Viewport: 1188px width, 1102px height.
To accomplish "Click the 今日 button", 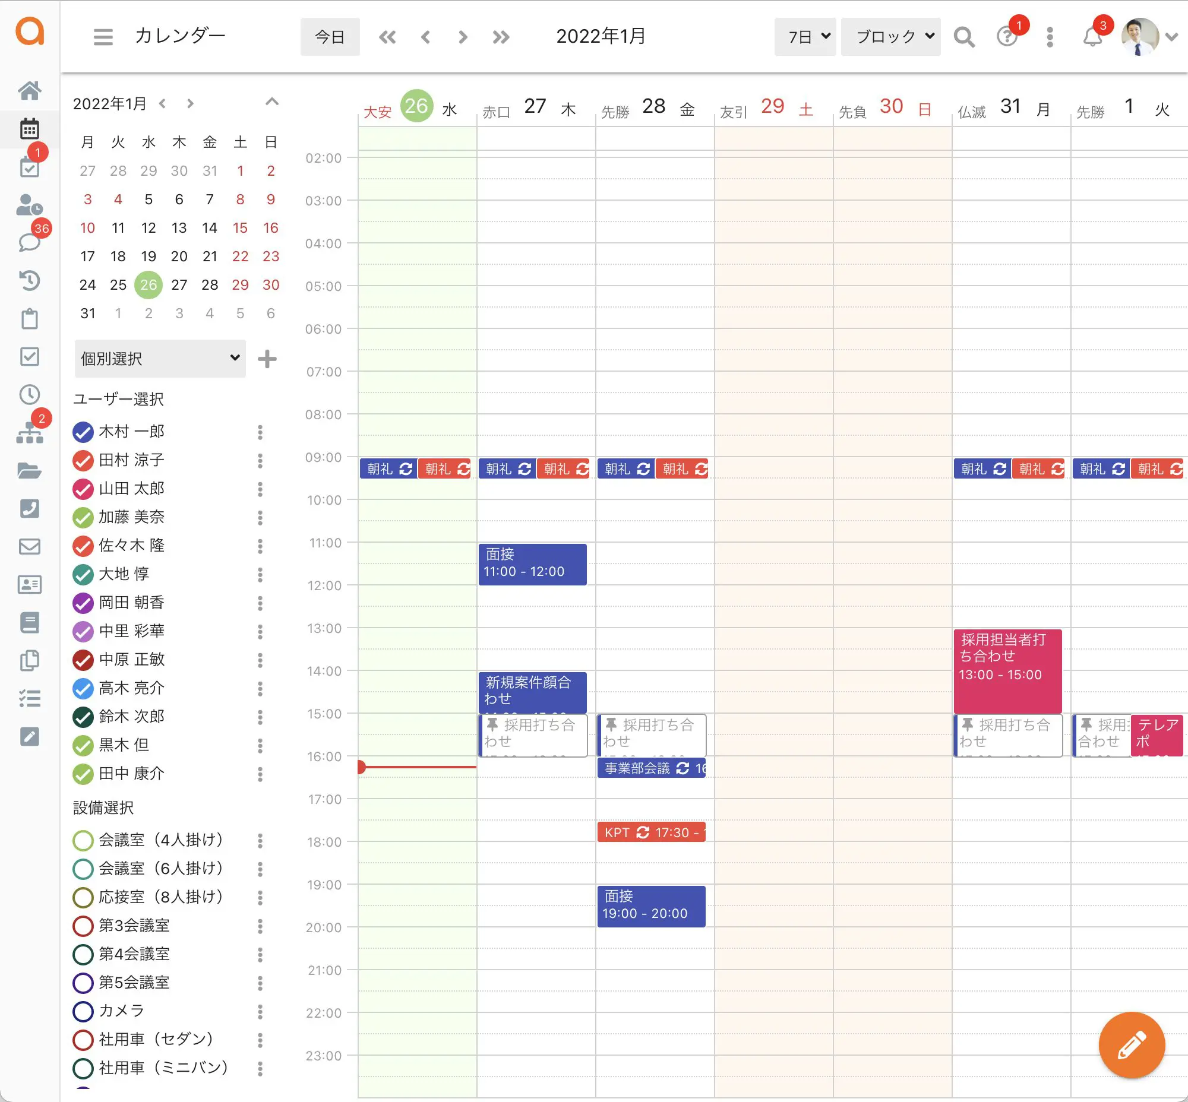I will (330, 37).
